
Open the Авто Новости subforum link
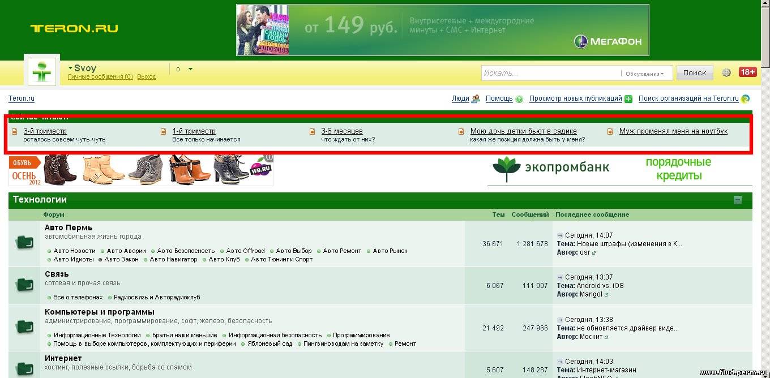(x=74, y=251)
